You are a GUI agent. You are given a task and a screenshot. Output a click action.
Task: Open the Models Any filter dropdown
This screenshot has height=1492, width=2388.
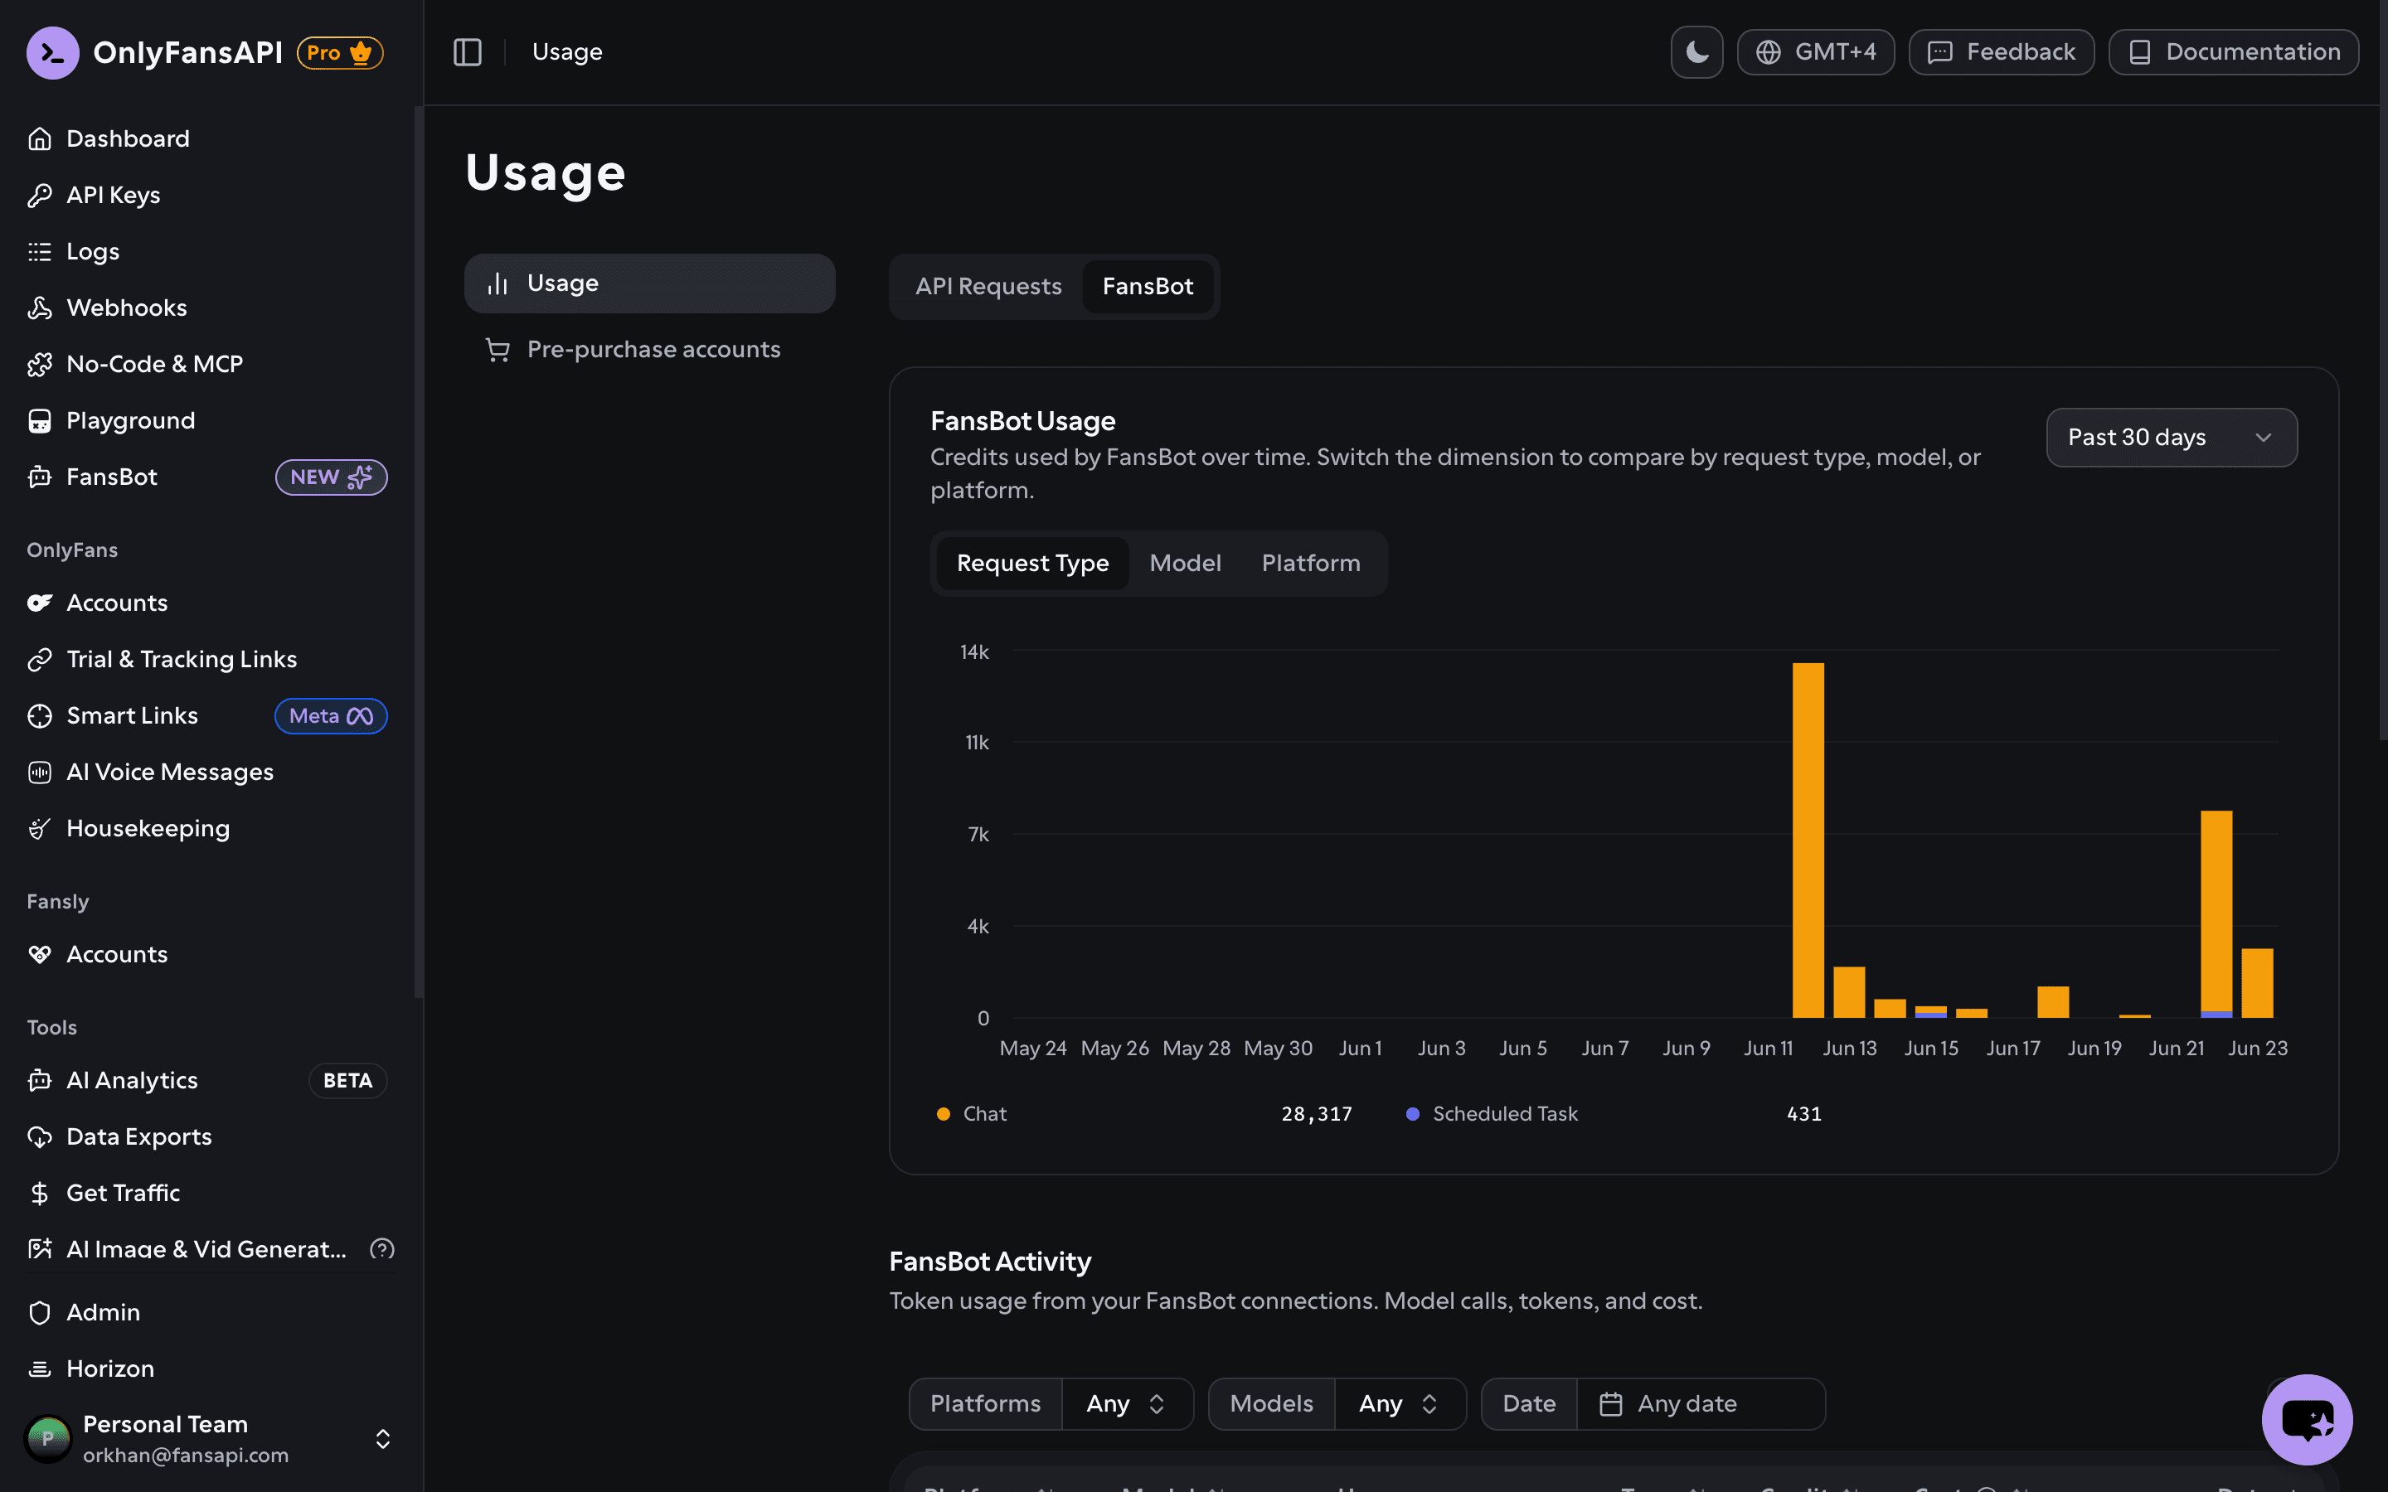coord(1400,1404)
